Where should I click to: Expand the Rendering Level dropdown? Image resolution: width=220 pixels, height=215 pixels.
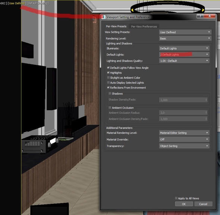point(185,38)
